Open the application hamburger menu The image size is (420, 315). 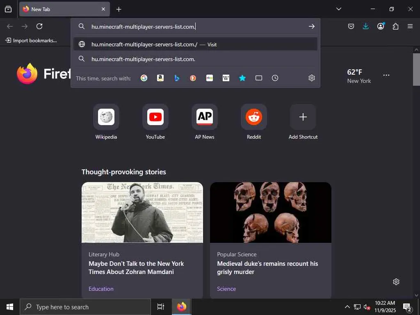[410, 26]
